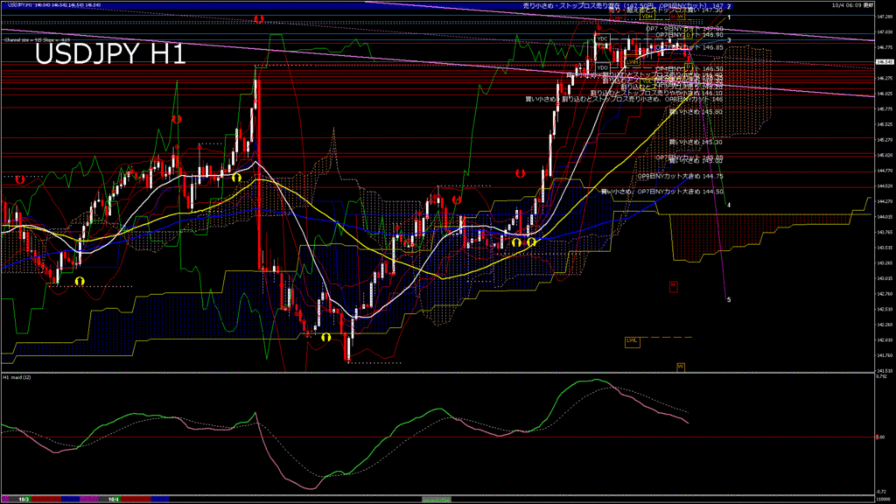Click the OP9日NYカット大きめ 144.75 label
Image resolution: width=896 pixels, height=504 pixels.
[x=680, y=176]
